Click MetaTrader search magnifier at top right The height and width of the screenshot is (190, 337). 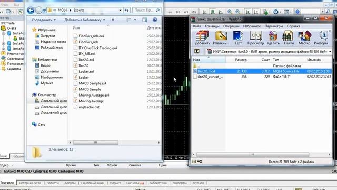tap(328, 12)
